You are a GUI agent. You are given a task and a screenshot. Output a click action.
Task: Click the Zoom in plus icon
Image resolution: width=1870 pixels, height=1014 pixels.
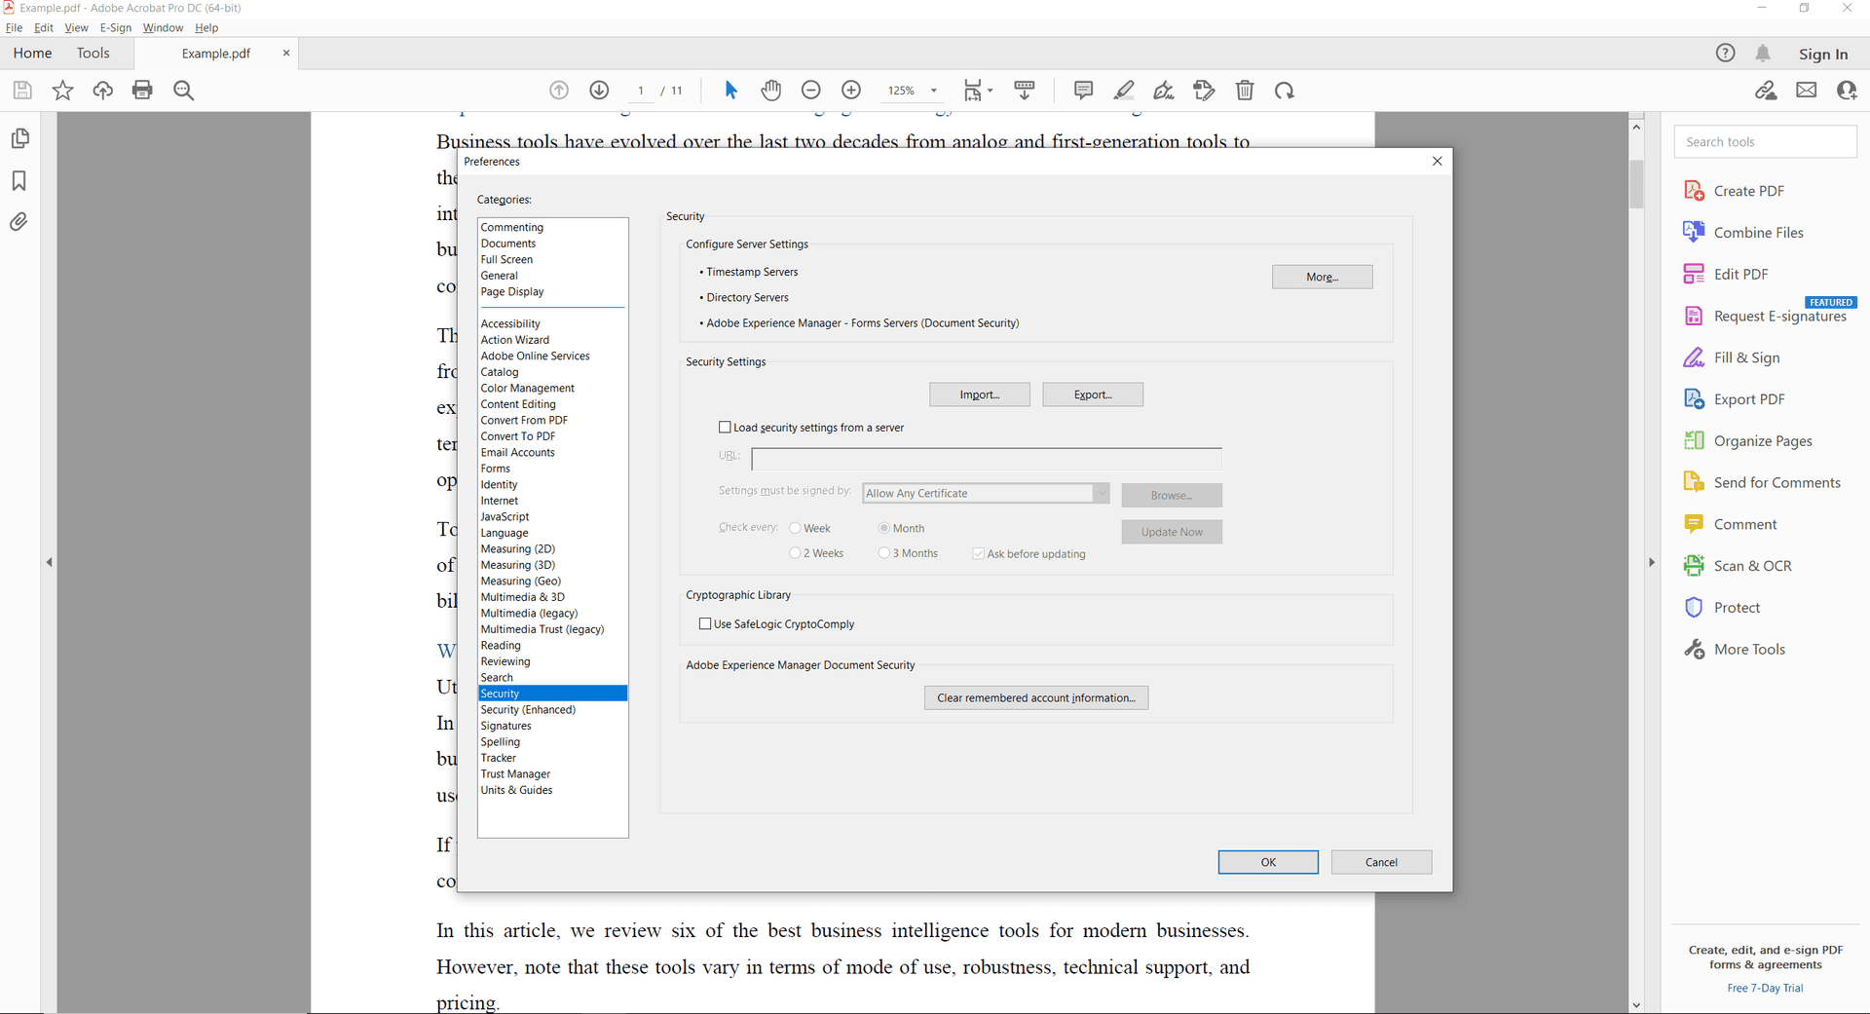click(851, 91)
